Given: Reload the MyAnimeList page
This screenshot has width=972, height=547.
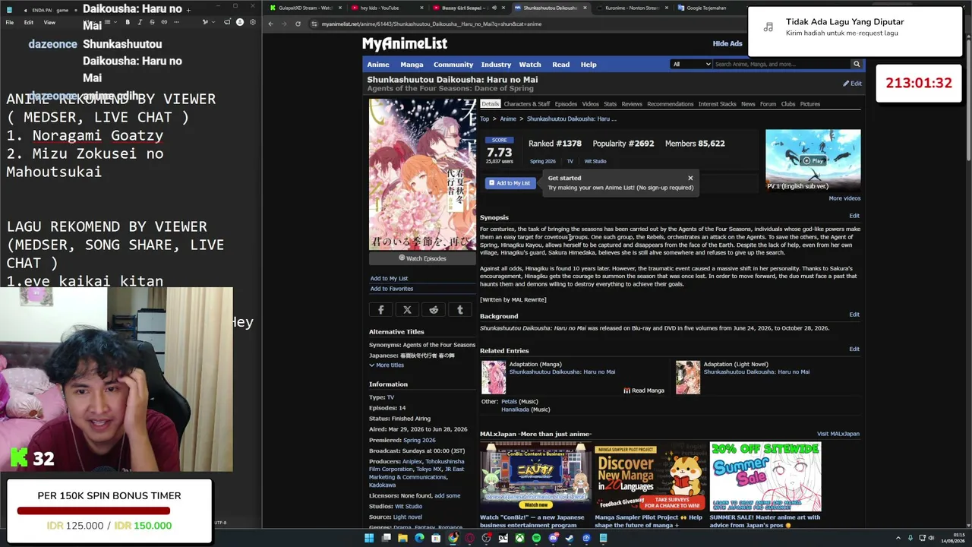Looking at the screenshot, I should 298,24.
